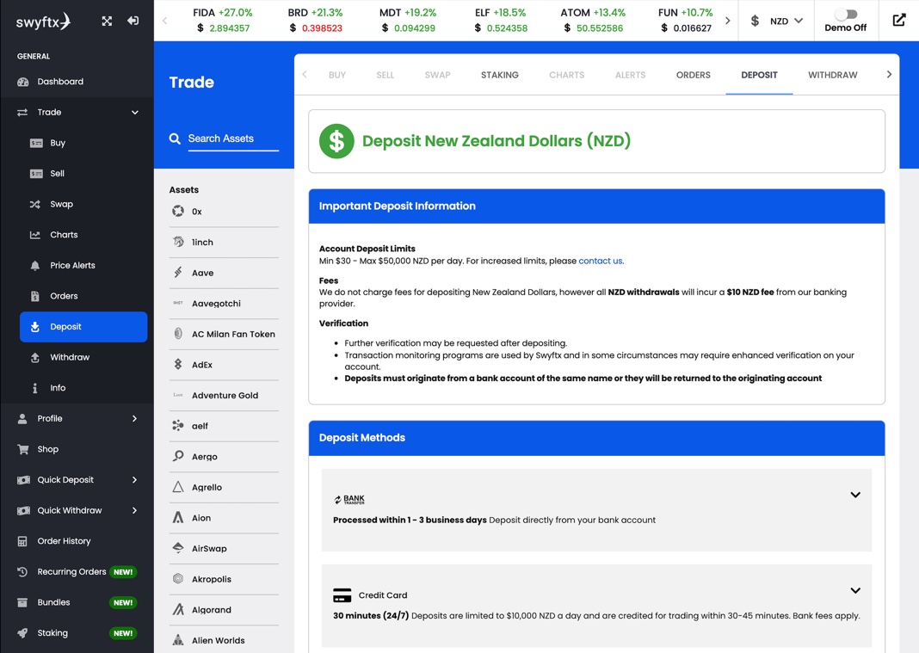Select the Aavegotchi asset
The height and width of the screenshot is (653, 919).
(224, 303)
